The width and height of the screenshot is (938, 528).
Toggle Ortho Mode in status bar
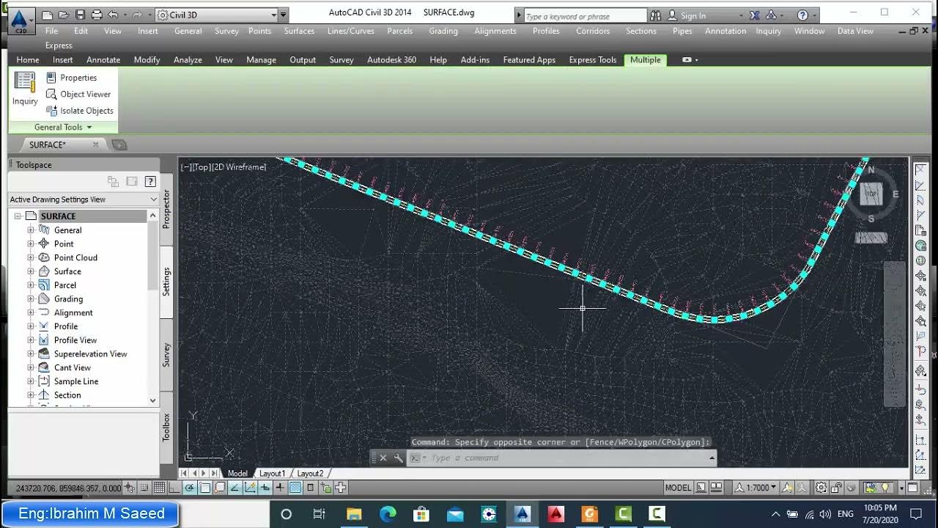[x=174, y=488]
